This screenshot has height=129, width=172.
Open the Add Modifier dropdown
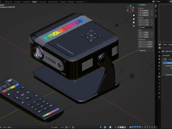(x=167, y=56)
